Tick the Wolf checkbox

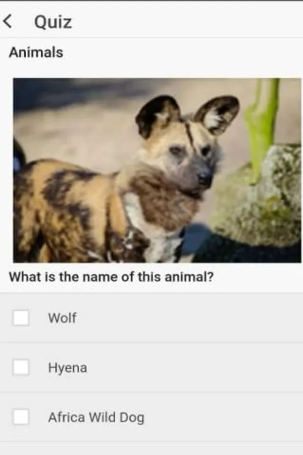coord(21,318)
